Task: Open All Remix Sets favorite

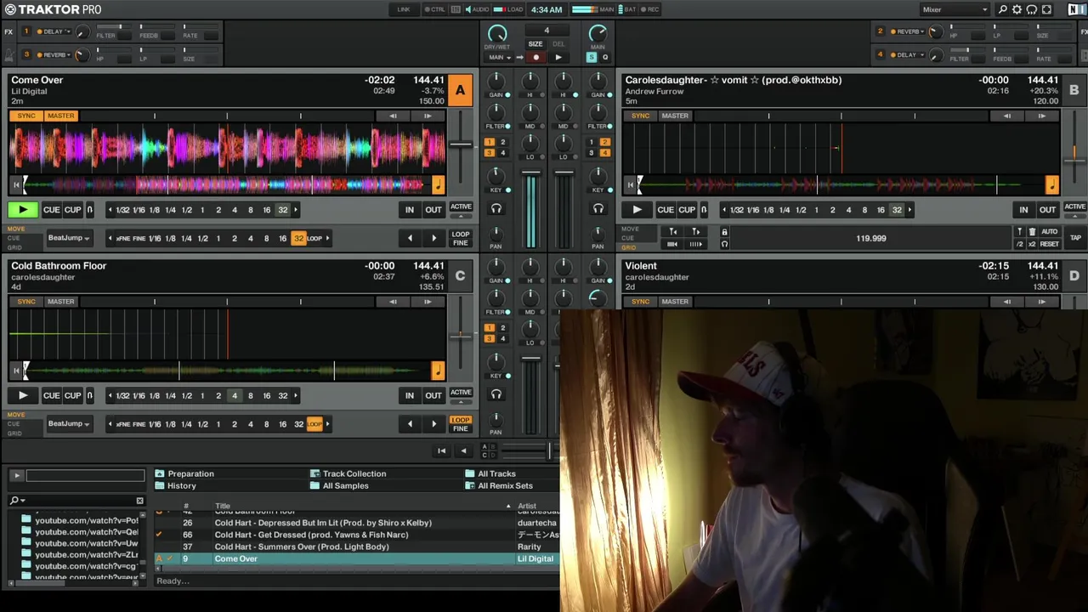Action: point(505,486)
